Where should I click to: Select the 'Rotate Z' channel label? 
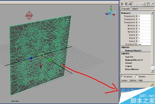pos(132,32)
